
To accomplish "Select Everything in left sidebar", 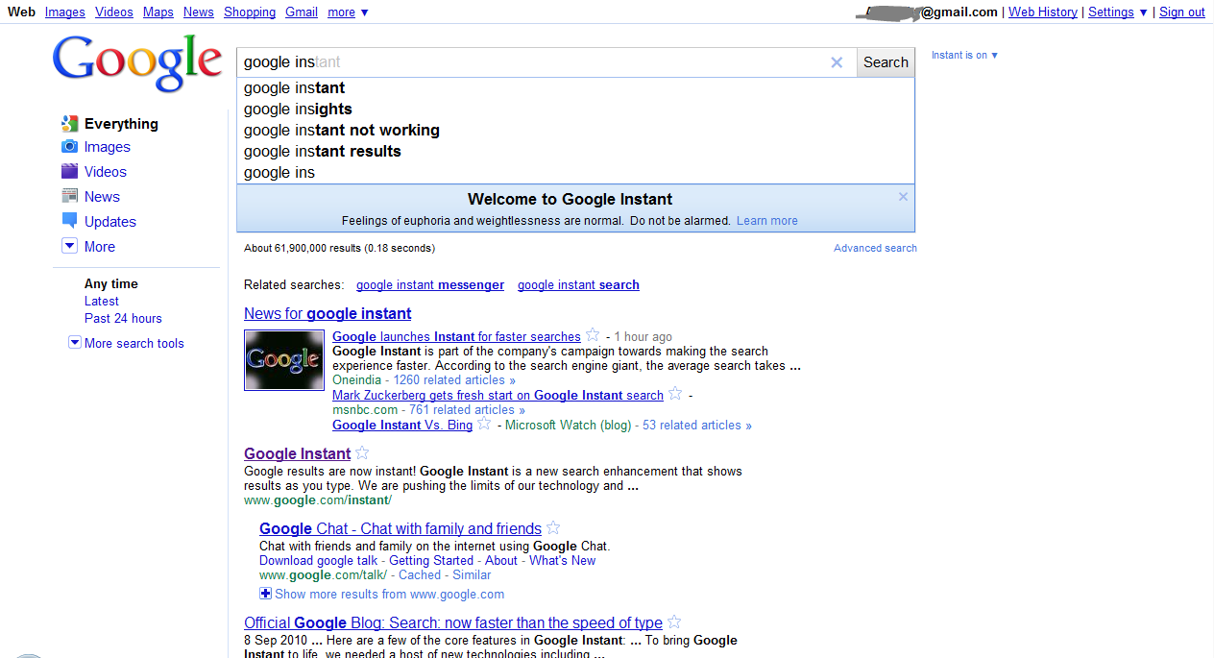I will [121, 124].
